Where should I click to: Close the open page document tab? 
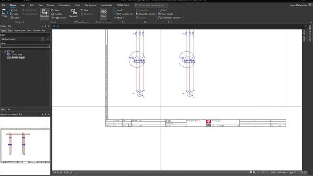click(x=58, y=26)
